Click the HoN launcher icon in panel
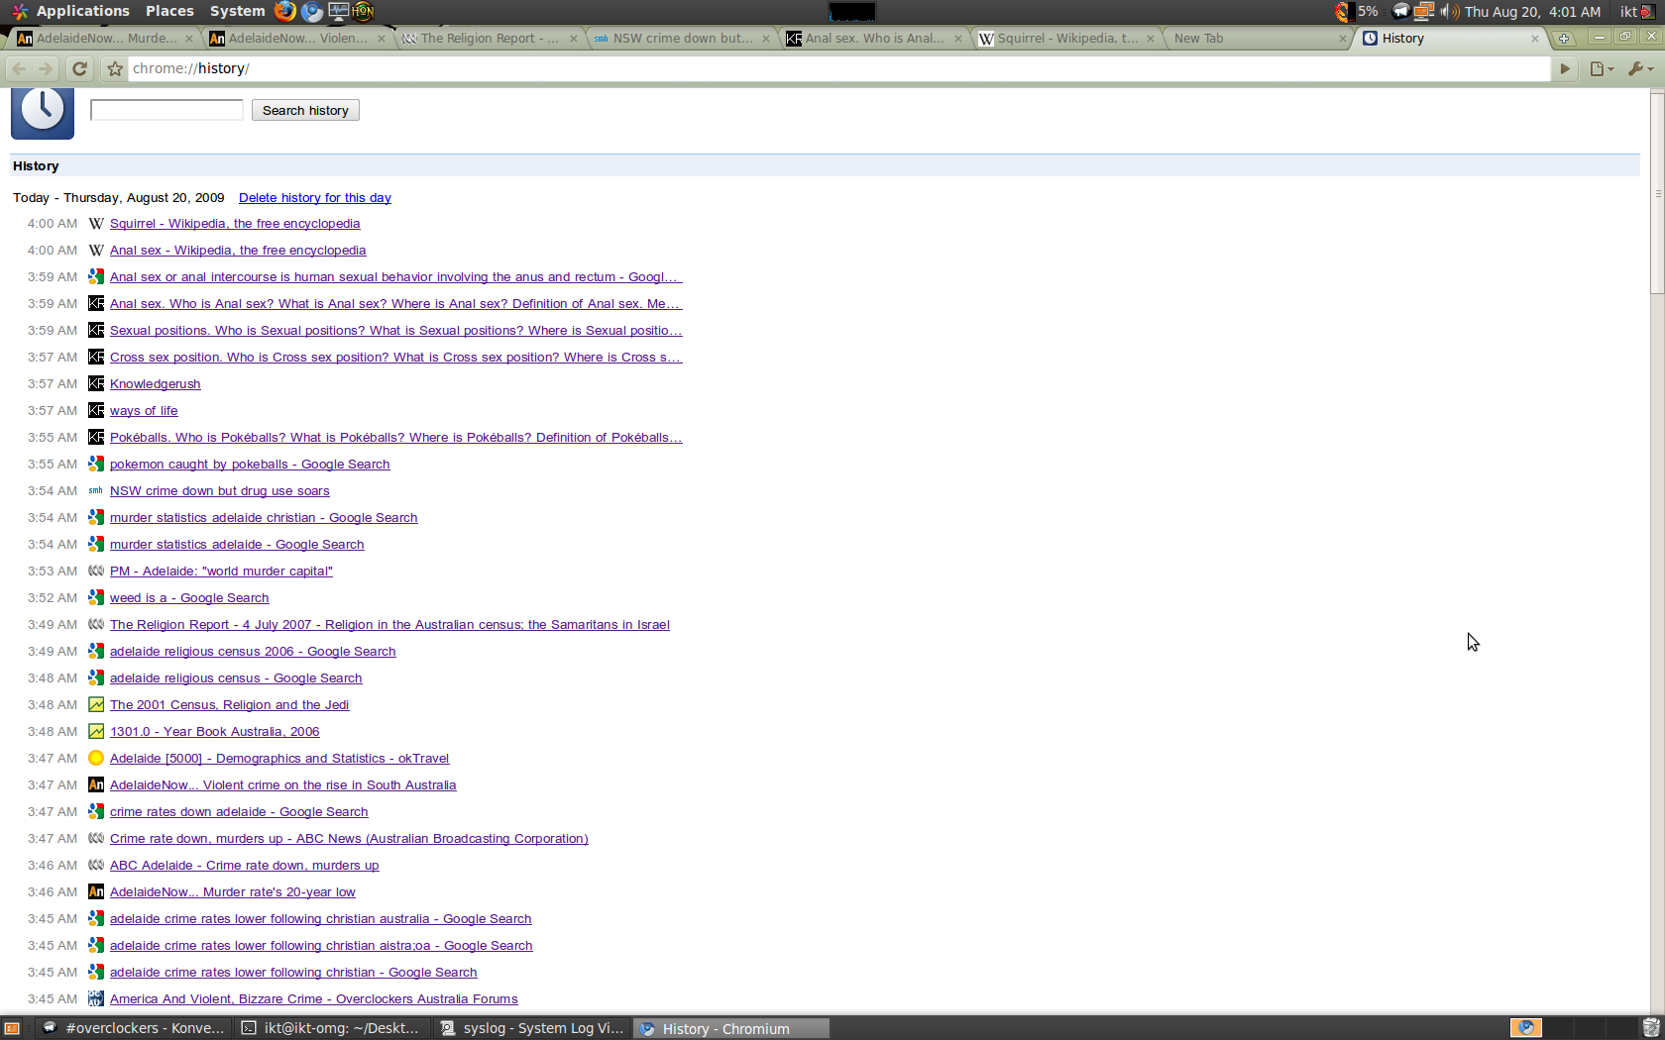The image size is (1665, 1040). [363, 11]
